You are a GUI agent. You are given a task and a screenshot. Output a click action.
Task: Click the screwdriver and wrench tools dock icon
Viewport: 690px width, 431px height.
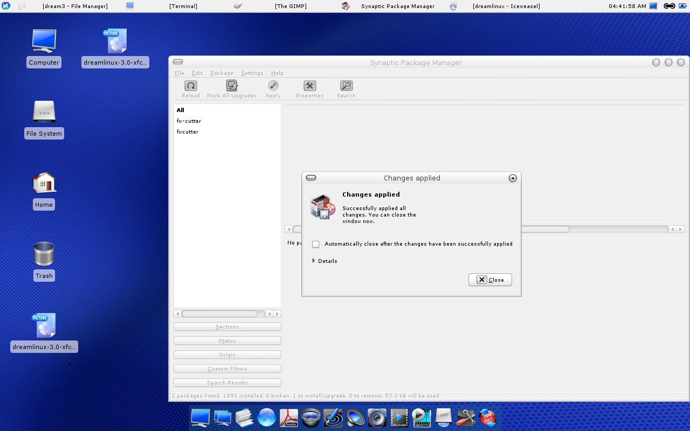(x=465, y=417)
